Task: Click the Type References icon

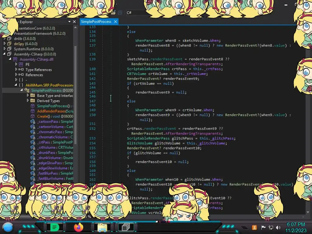Action: [x=21, y=69]
